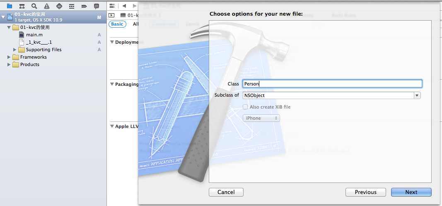Select the Basic settings filter
The image size is (442, 206).
(117, 24)
